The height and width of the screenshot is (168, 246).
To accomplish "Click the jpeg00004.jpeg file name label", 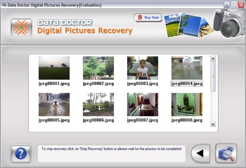I will pos(187,84).
